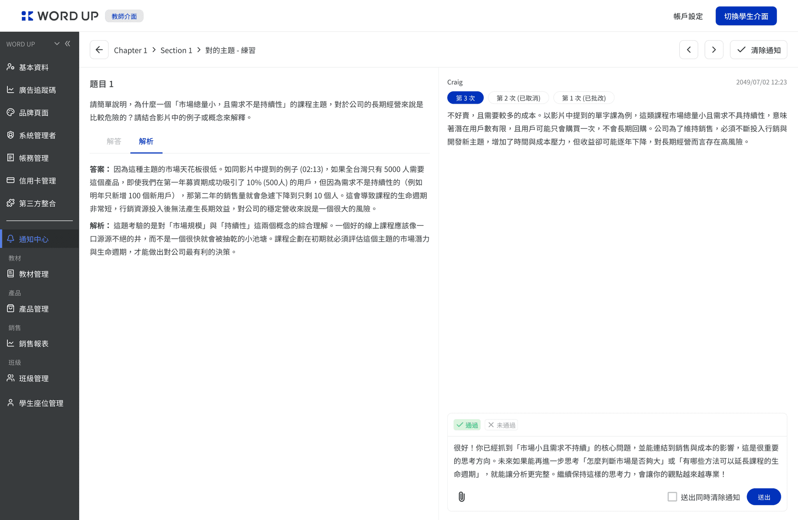Switch to the 解答 tab
Screen dimensions: 798x520
click(x=114, y=141)
